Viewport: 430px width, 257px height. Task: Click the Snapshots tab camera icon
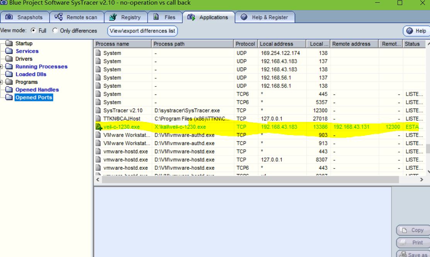pyautogui.click(x=9, y=17)
